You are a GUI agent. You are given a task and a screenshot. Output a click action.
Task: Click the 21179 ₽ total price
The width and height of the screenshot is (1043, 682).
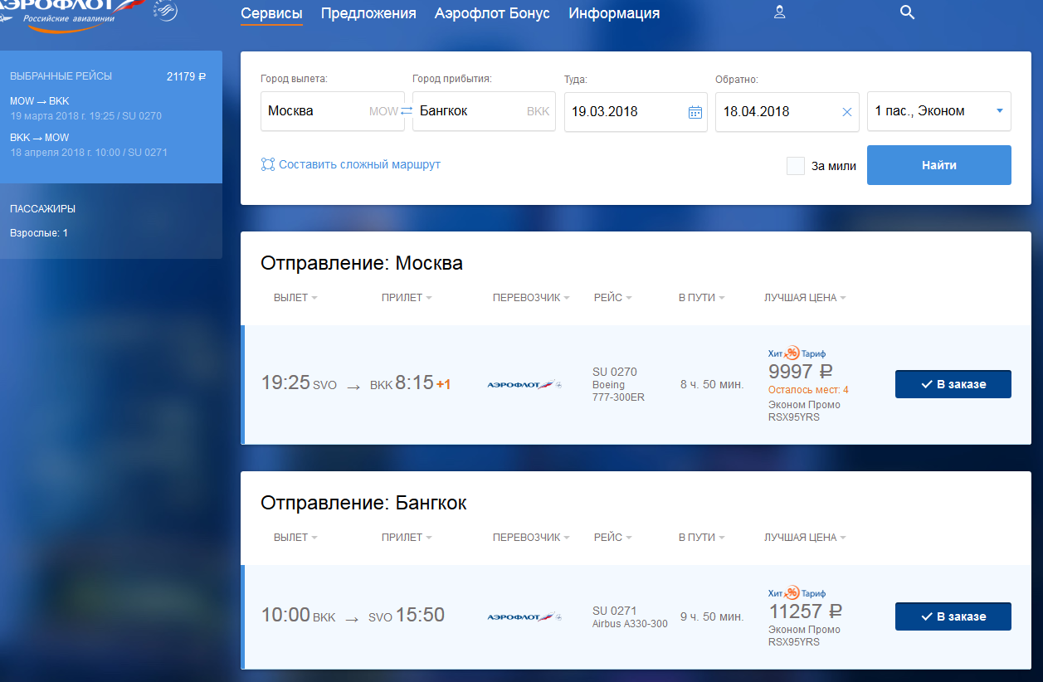pos(187,76)
